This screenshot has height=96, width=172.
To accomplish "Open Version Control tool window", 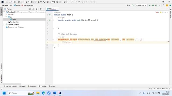I will pyautogui.click(x=10, y=86).
